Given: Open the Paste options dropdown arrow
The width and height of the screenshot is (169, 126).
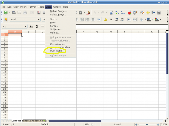Looking at the screenshot, I should 84,12.
